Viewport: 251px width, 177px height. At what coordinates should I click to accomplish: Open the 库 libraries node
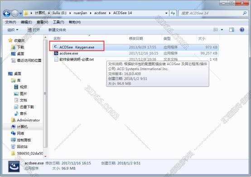pos(19,80)
